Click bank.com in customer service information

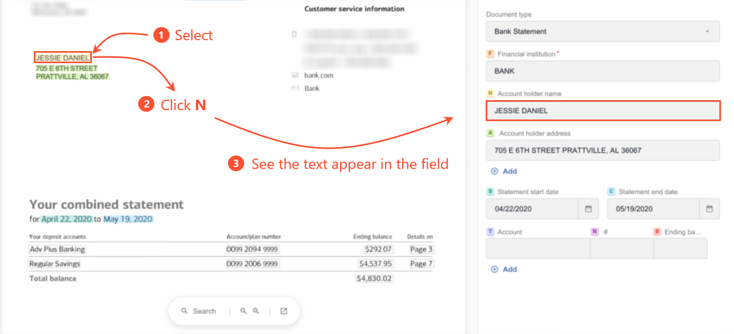(x=319, y=75)
